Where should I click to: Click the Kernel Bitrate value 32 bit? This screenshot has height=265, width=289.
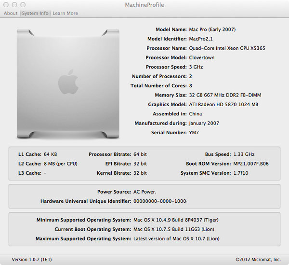140,173
